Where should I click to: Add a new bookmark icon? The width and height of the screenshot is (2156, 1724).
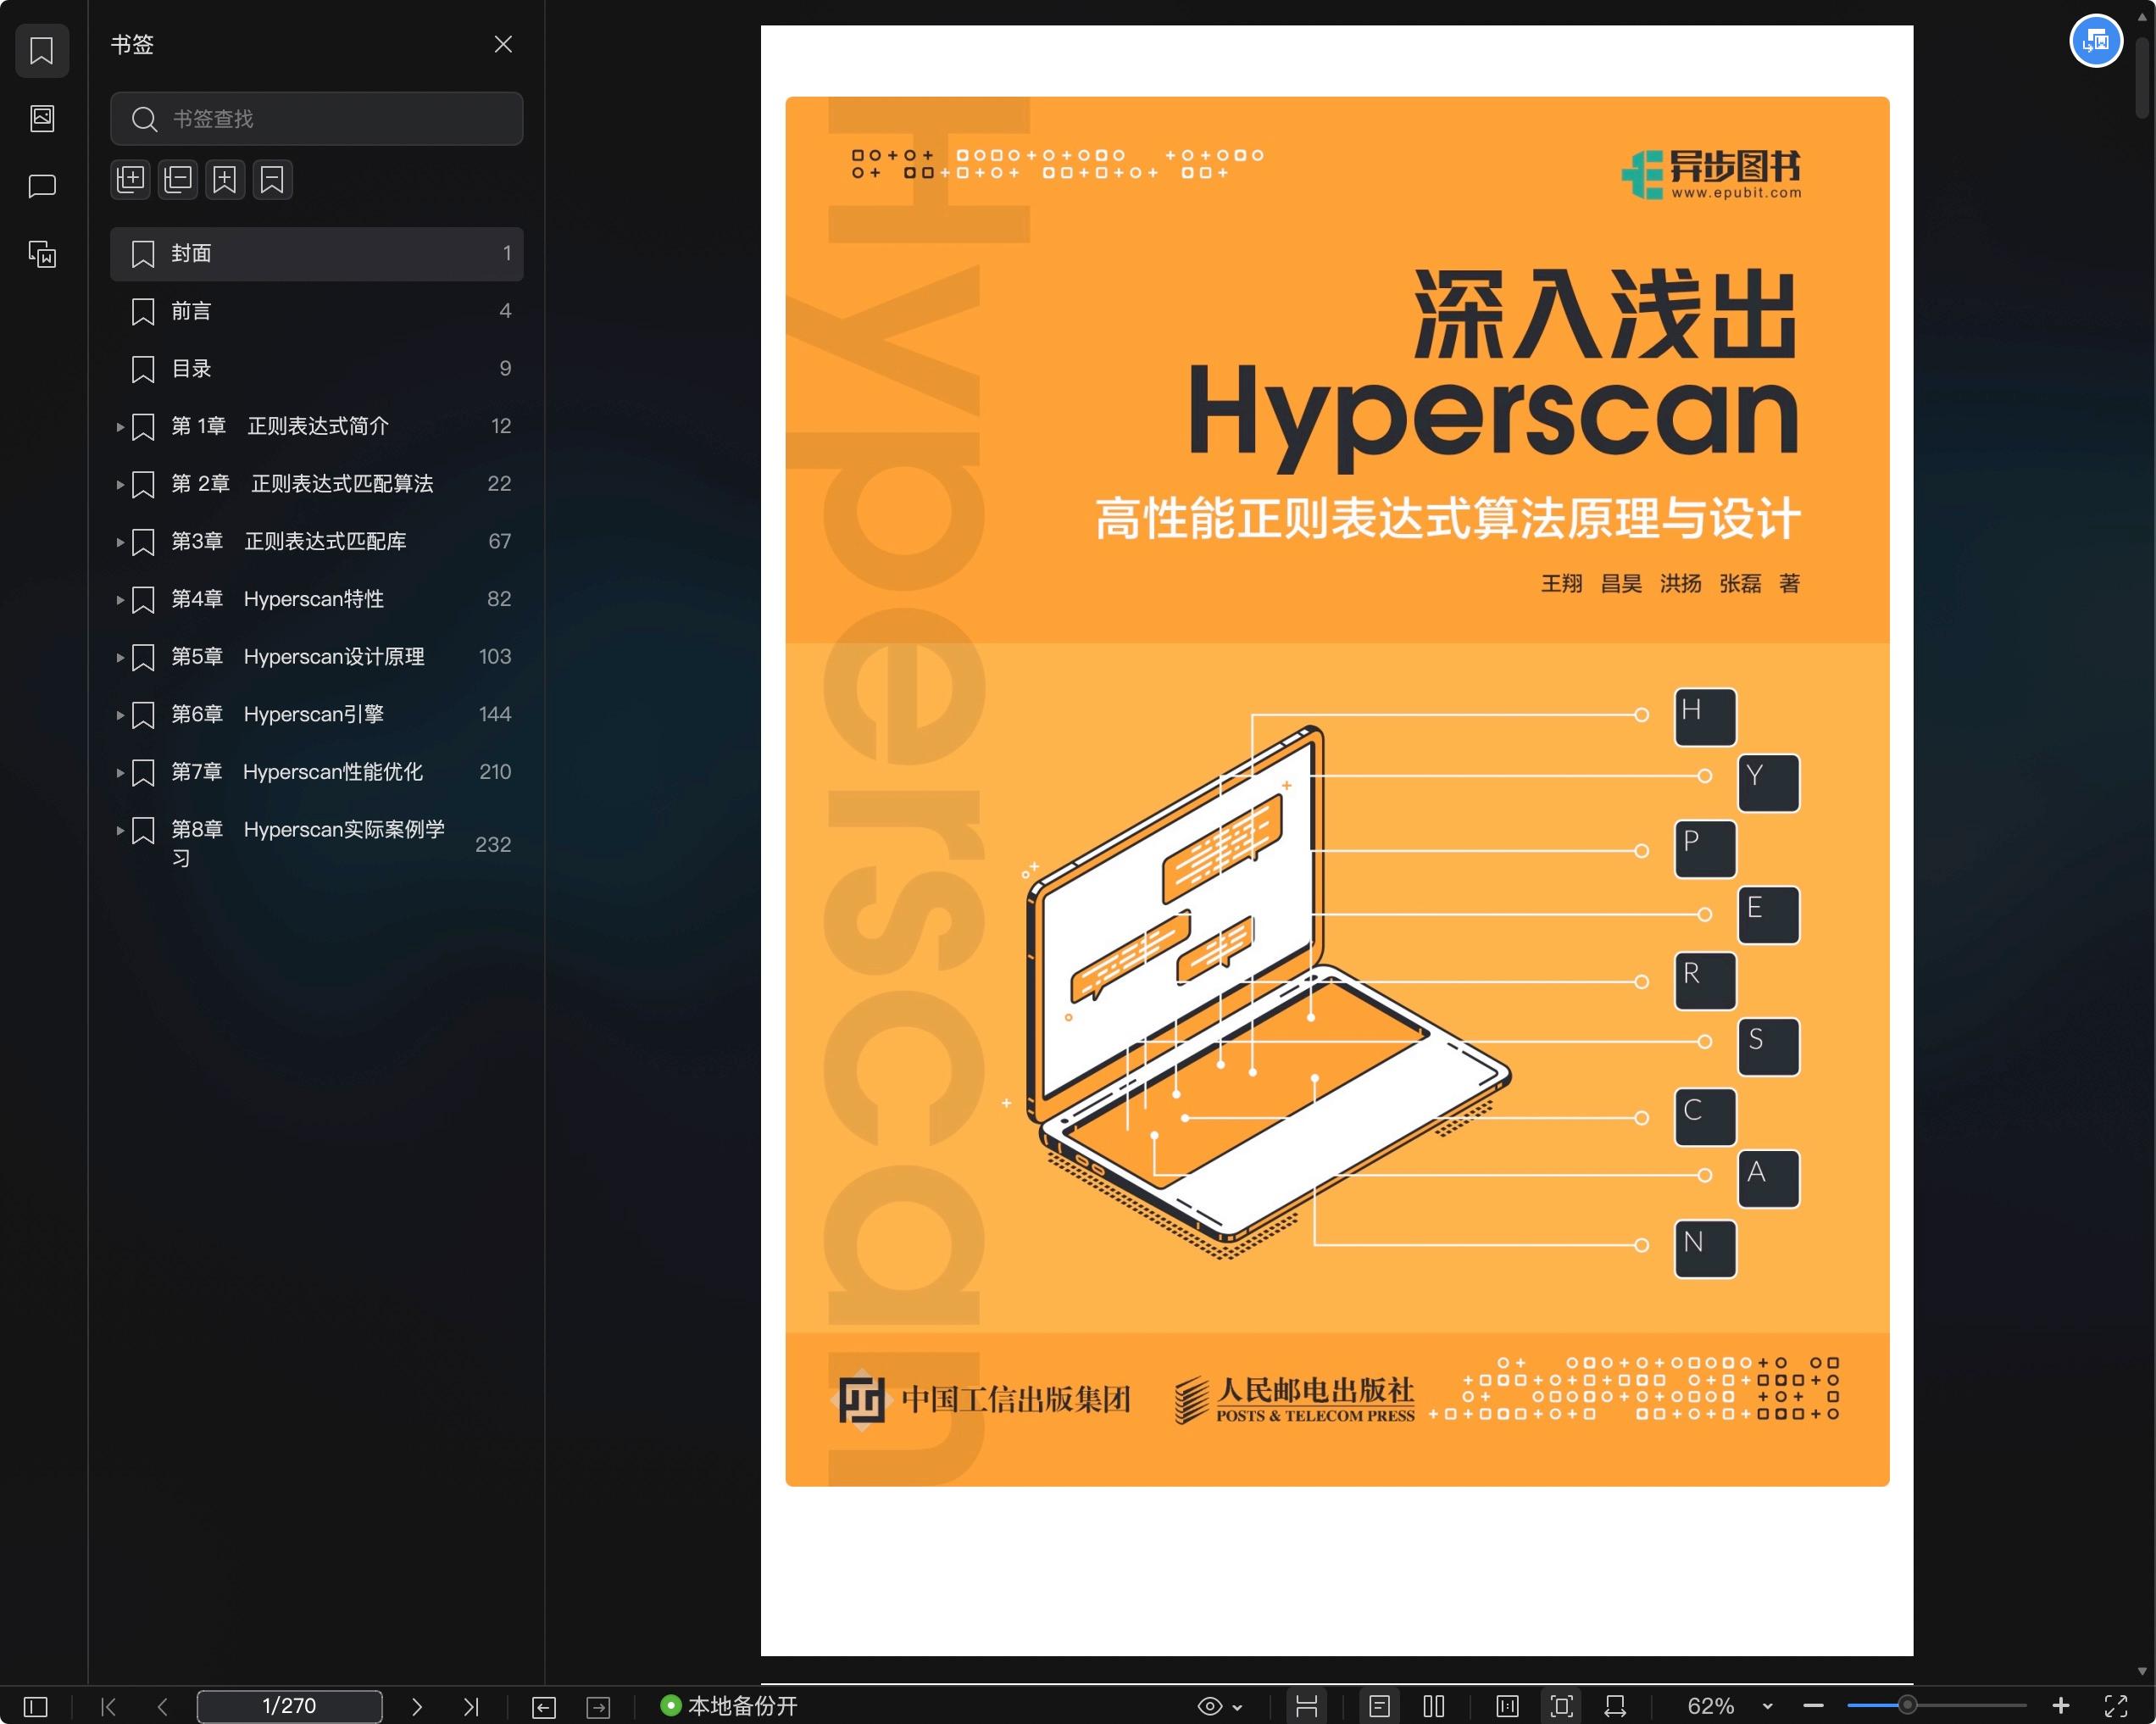pos(225,180)
